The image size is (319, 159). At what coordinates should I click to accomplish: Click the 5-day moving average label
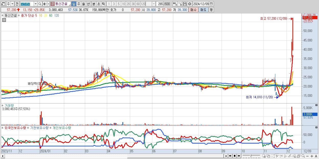(x=36, y=15)
